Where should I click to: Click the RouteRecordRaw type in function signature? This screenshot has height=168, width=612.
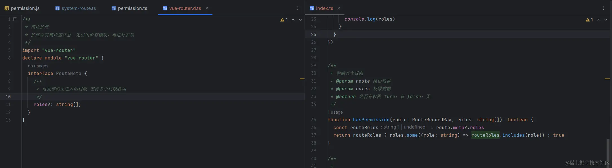tap(432, 120)
